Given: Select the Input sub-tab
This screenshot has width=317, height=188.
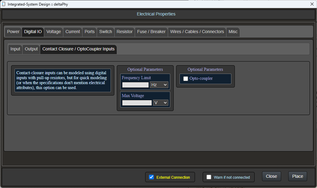Looking at the screenshot, I should tap(15, 49).
